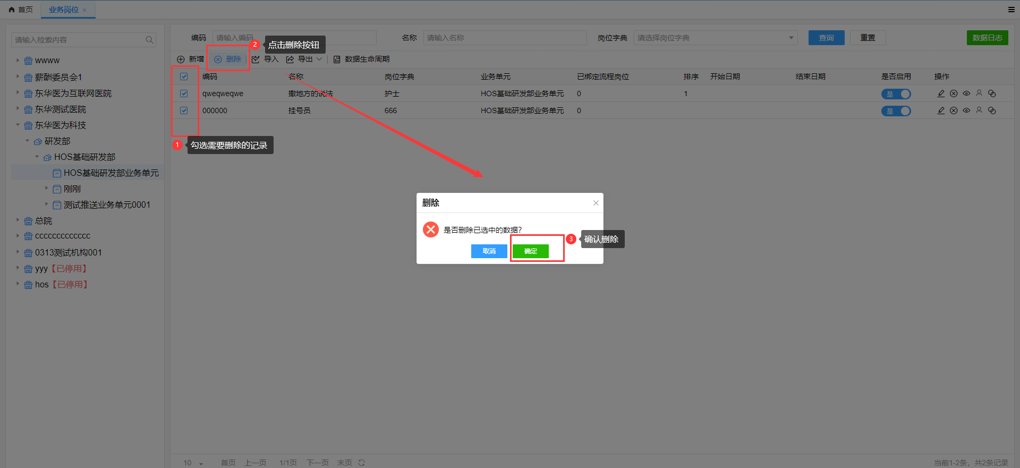Screen dimensions: 1020x468
Task: Click the 删除 toolbar button
Action: (x=228, y=59)
